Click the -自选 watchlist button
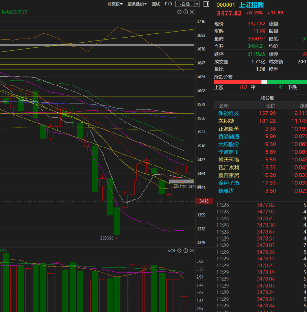The width and height of the screenshot is (307, 312). [185, 4]
